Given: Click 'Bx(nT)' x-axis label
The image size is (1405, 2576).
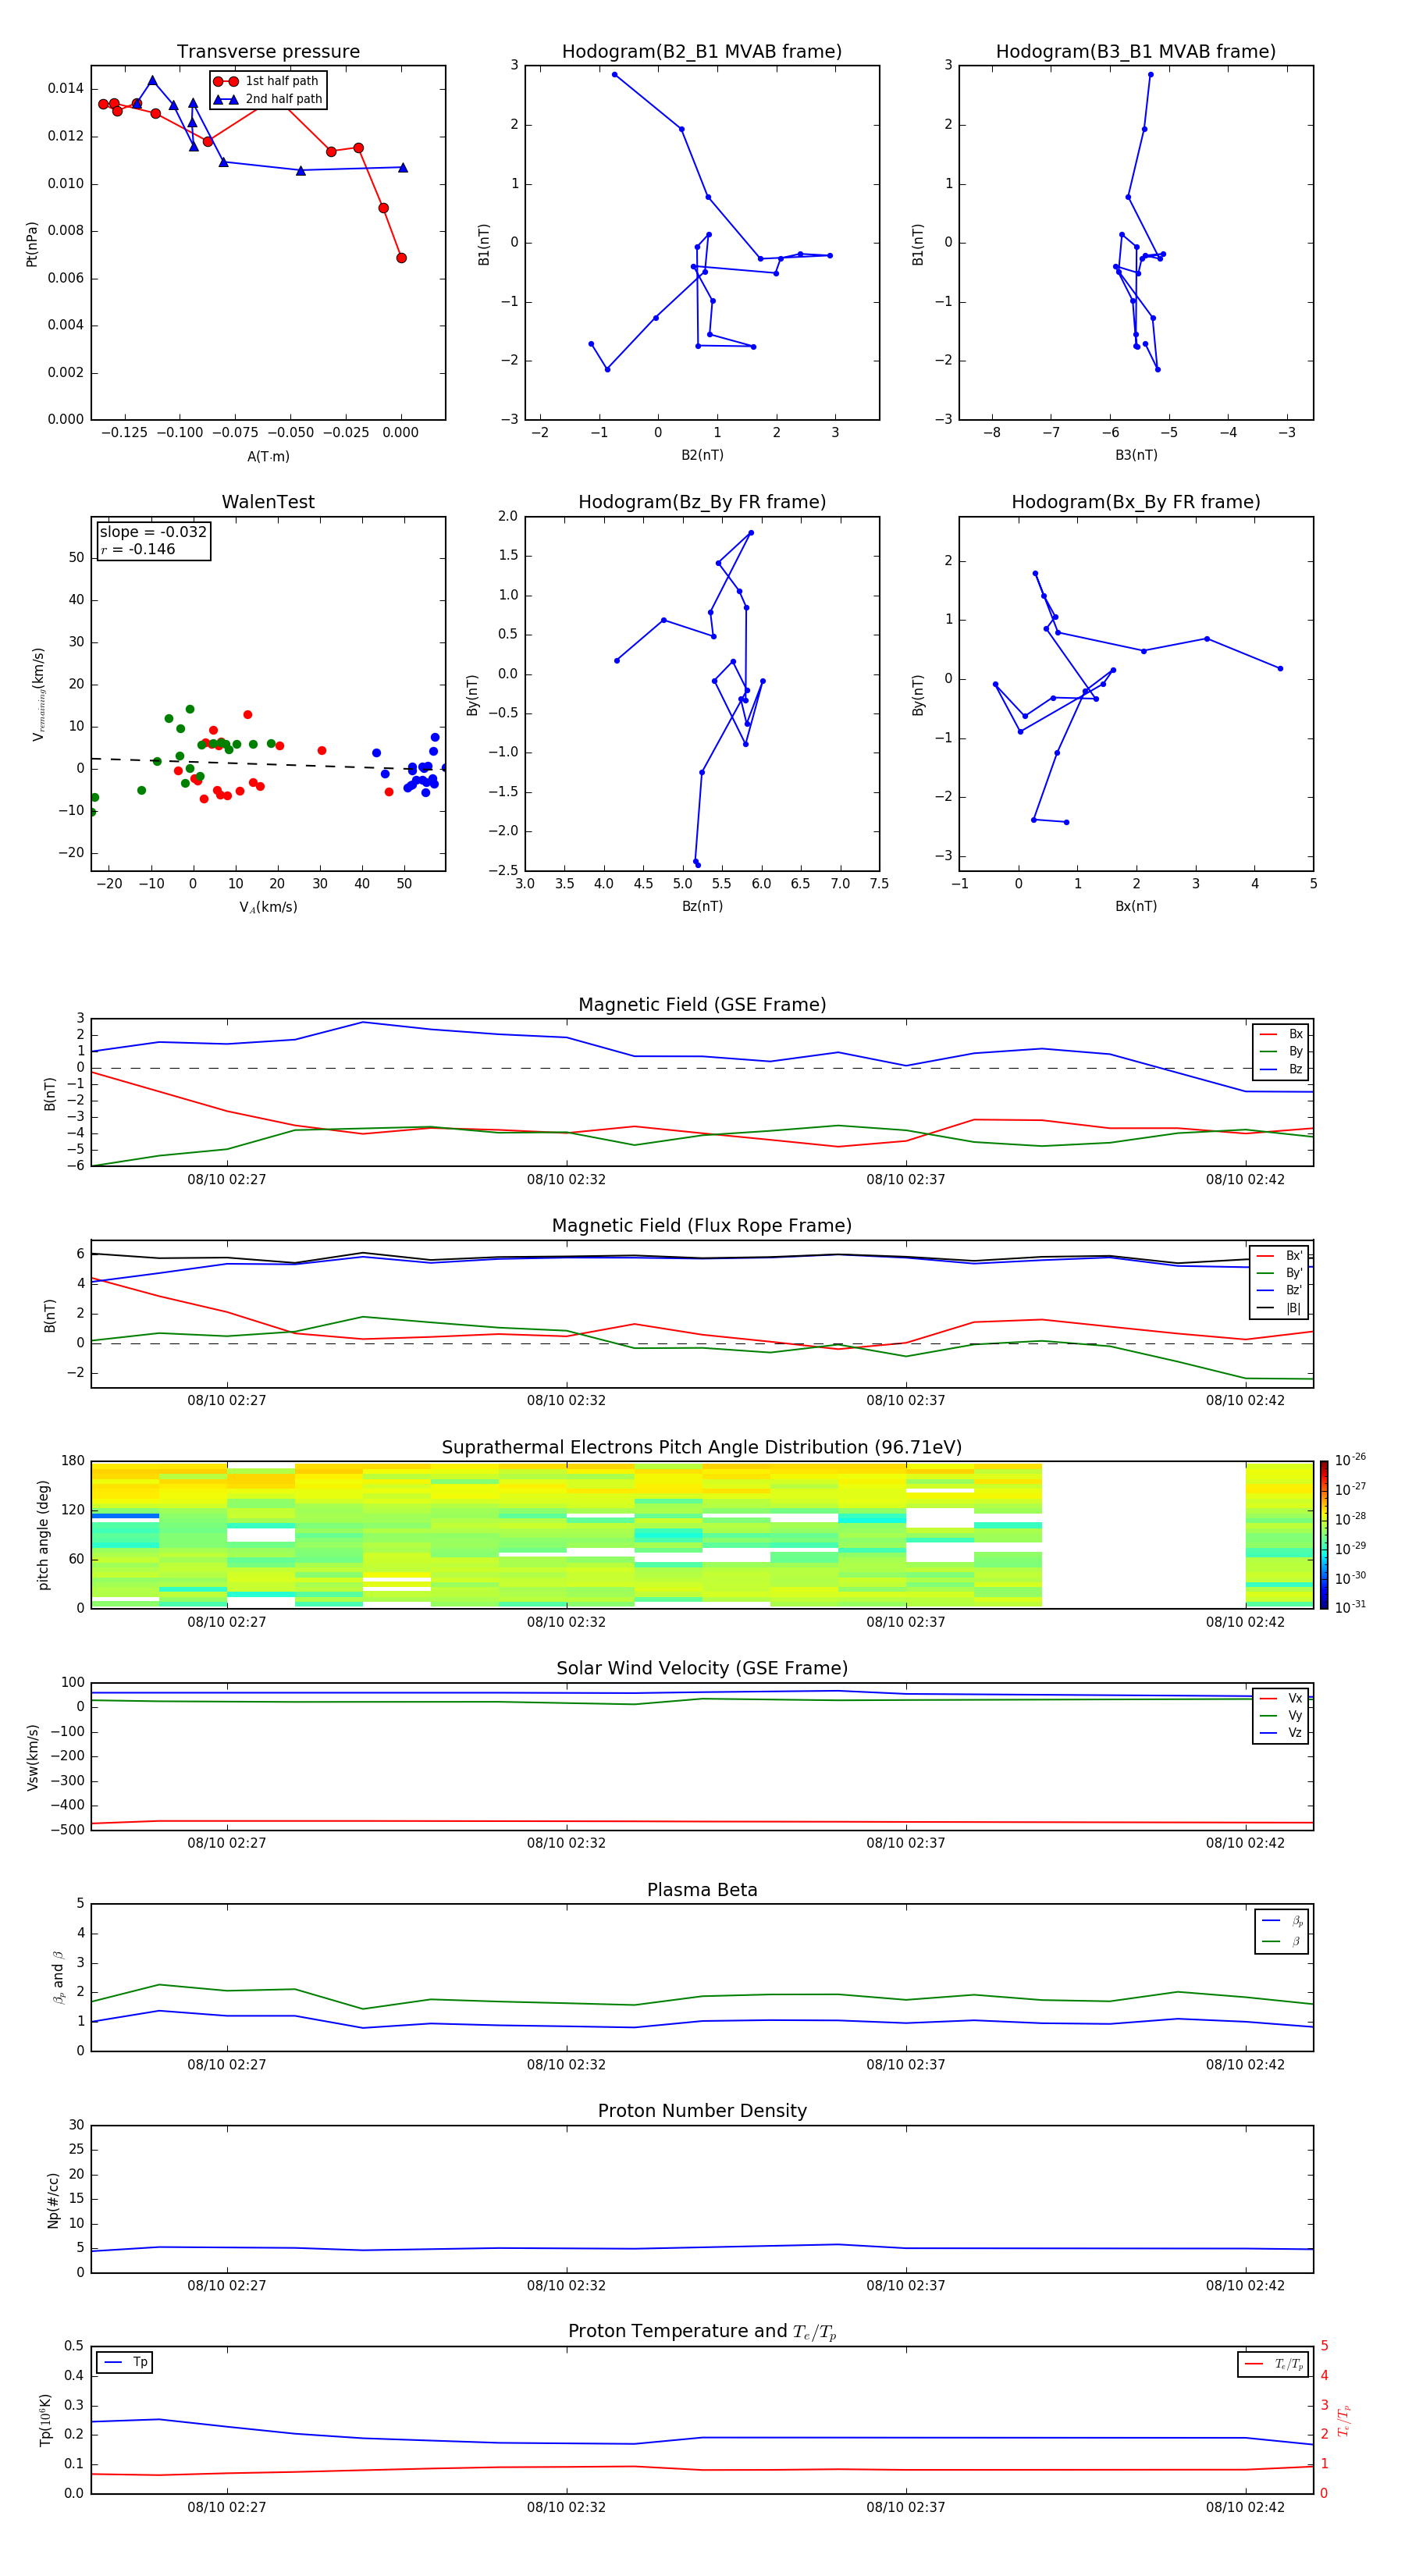Looking at the screenshot, I should 1136,906.
